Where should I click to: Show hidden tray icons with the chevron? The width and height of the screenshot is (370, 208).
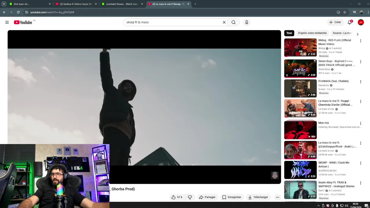click(x=319, y=206)
